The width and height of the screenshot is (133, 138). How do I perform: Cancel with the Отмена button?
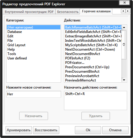pos(115,130)
